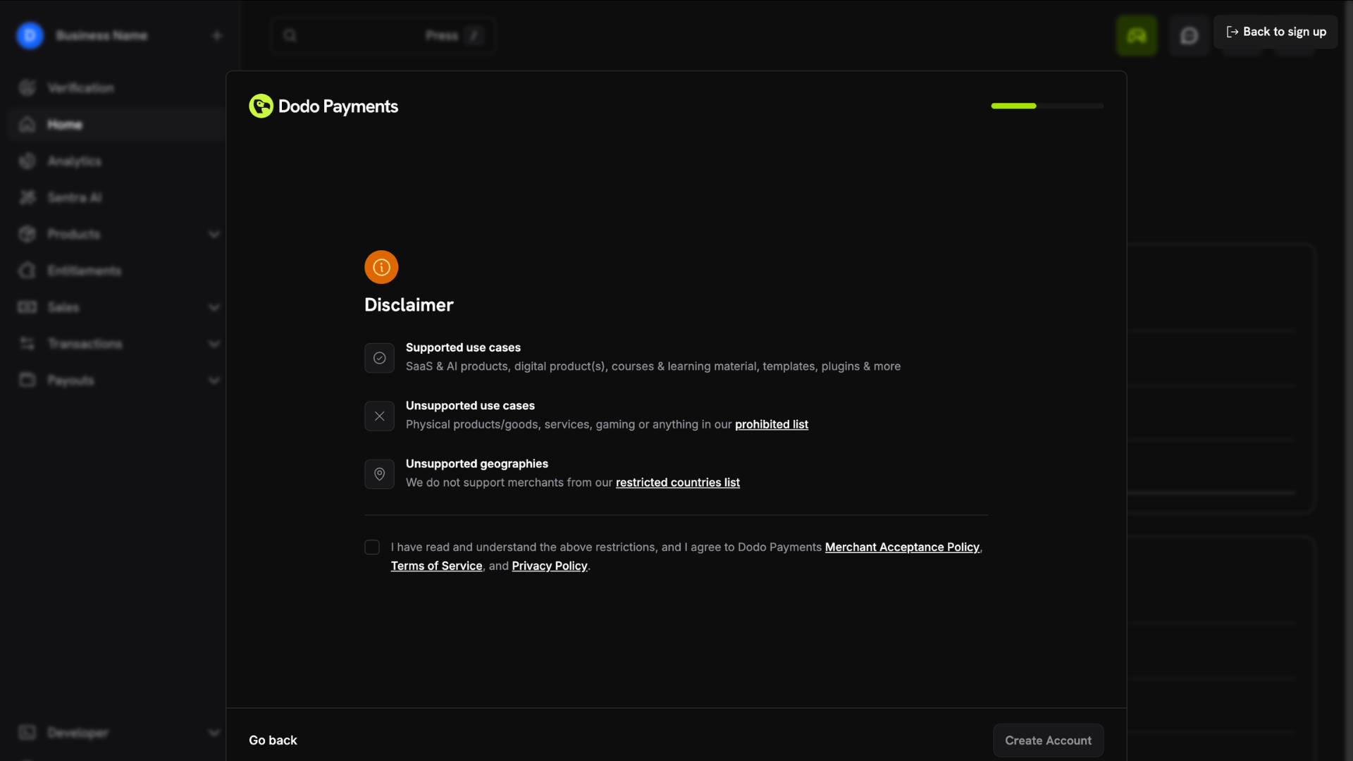Open the Entitlements menu item
Screen dimensions: 1353x761
(x=117, y=271)
